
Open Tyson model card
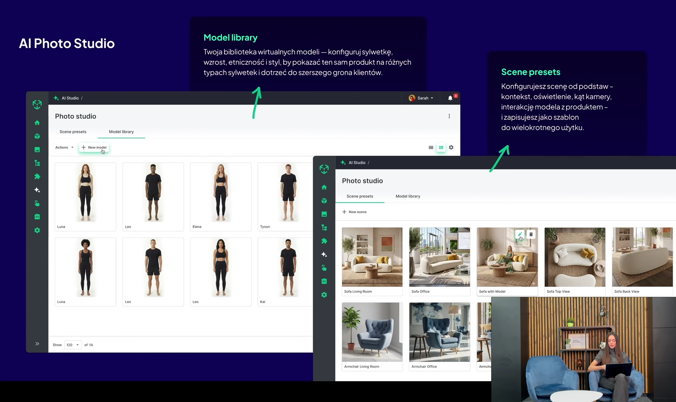(x=285, y=196)
